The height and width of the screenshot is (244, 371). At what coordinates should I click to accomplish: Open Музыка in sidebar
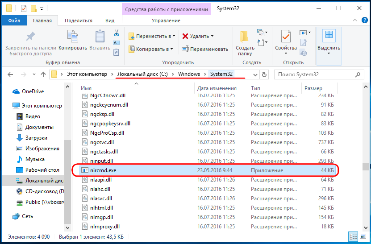30,159
